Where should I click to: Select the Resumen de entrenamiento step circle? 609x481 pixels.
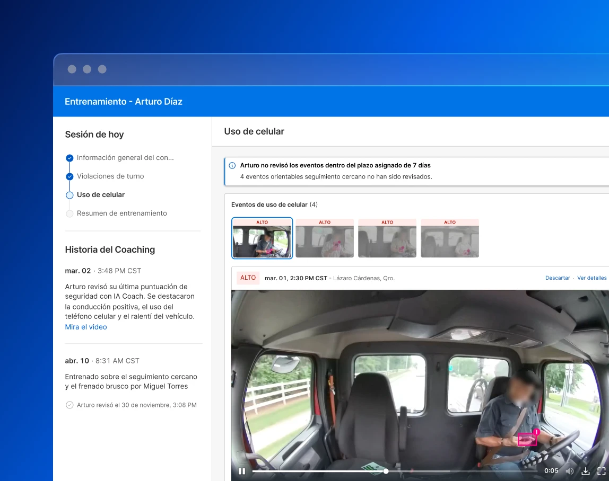tap(69, 213)
